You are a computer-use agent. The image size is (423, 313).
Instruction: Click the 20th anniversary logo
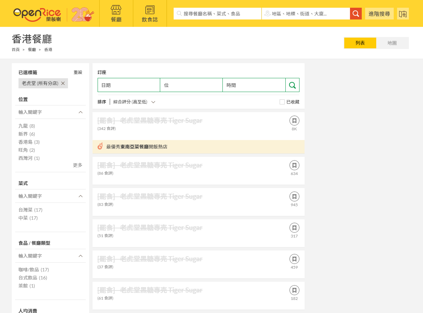(x=83, y=14)
